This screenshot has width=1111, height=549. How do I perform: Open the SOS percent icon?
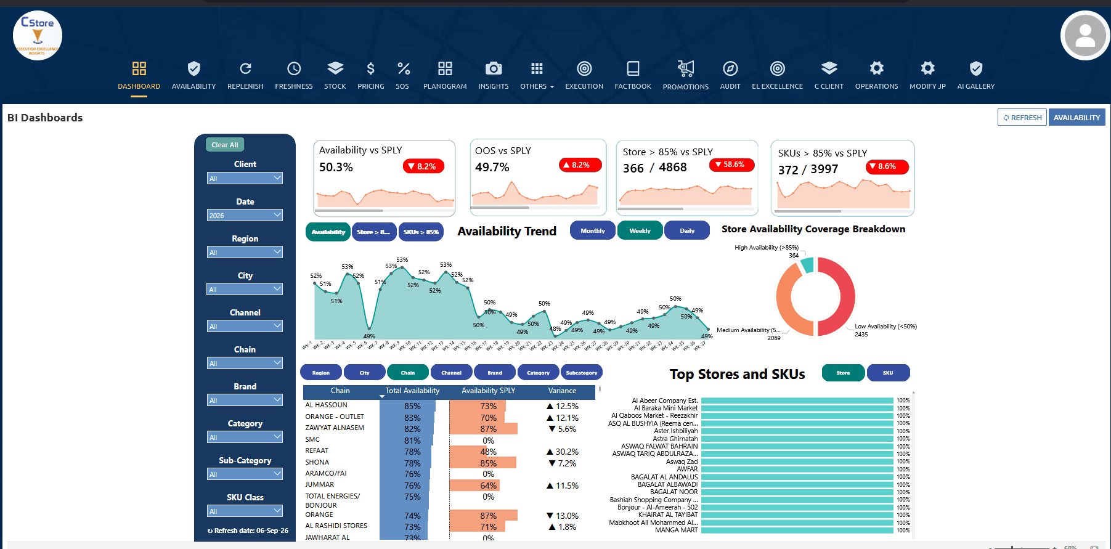coord(403,68)
